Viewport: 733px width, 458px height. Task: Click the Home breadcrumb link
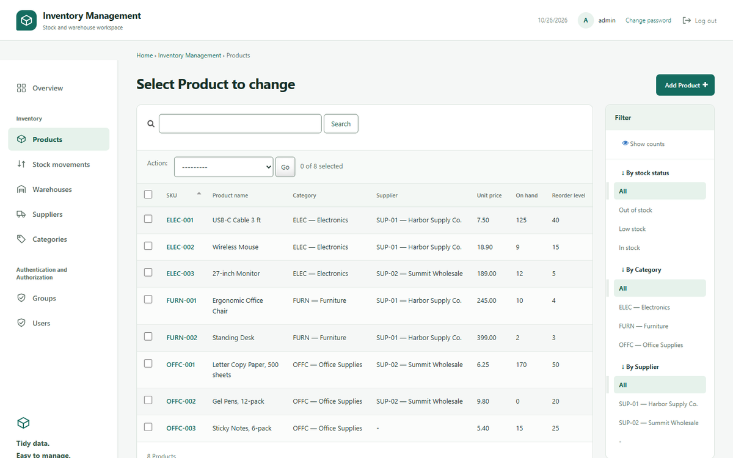(145, 55)
